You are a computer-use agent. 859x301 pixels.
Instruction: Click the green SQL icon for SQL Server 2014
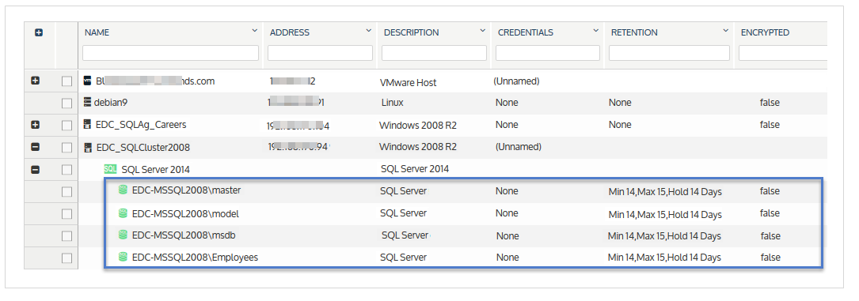pos(110,169)
